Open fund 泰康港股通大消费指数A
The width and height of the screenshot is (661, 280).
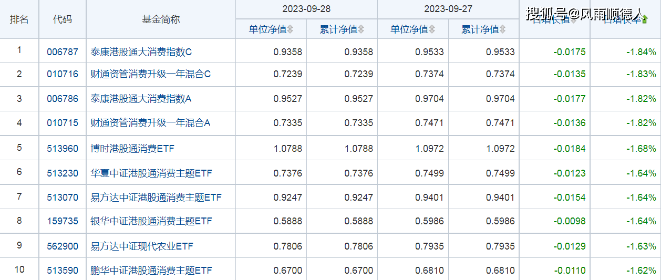click(x=141, y=99)
